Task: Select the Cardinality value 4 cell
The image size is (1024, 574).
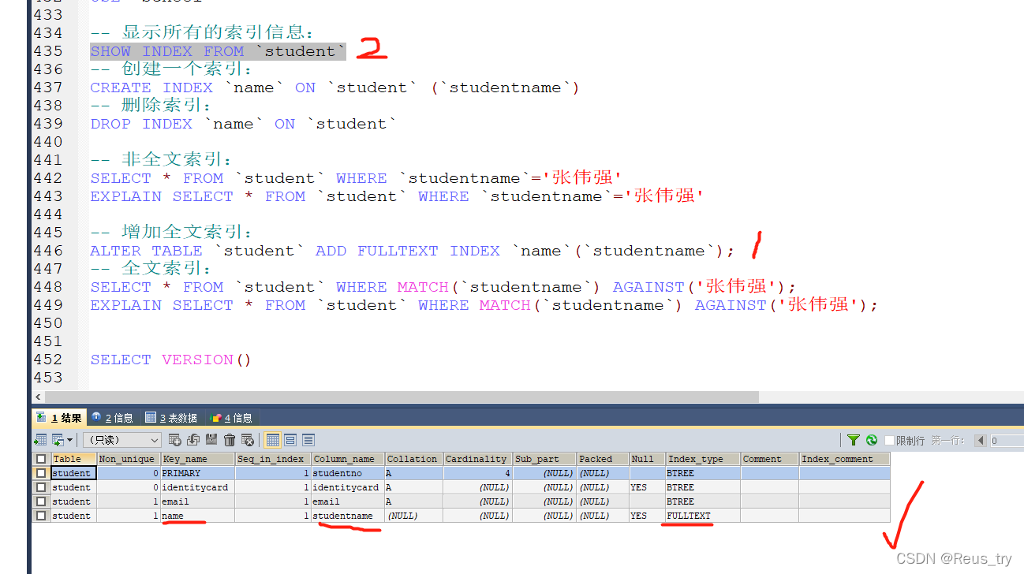Action: (477, 473)
